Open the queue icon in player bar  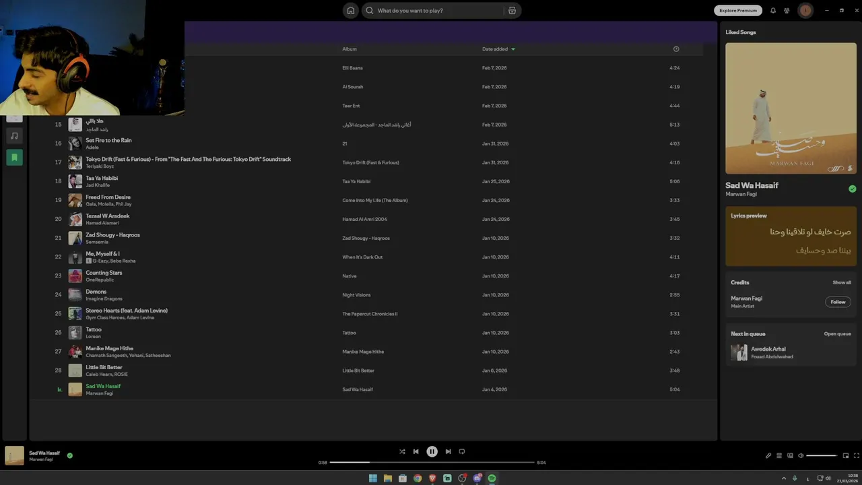779,455
